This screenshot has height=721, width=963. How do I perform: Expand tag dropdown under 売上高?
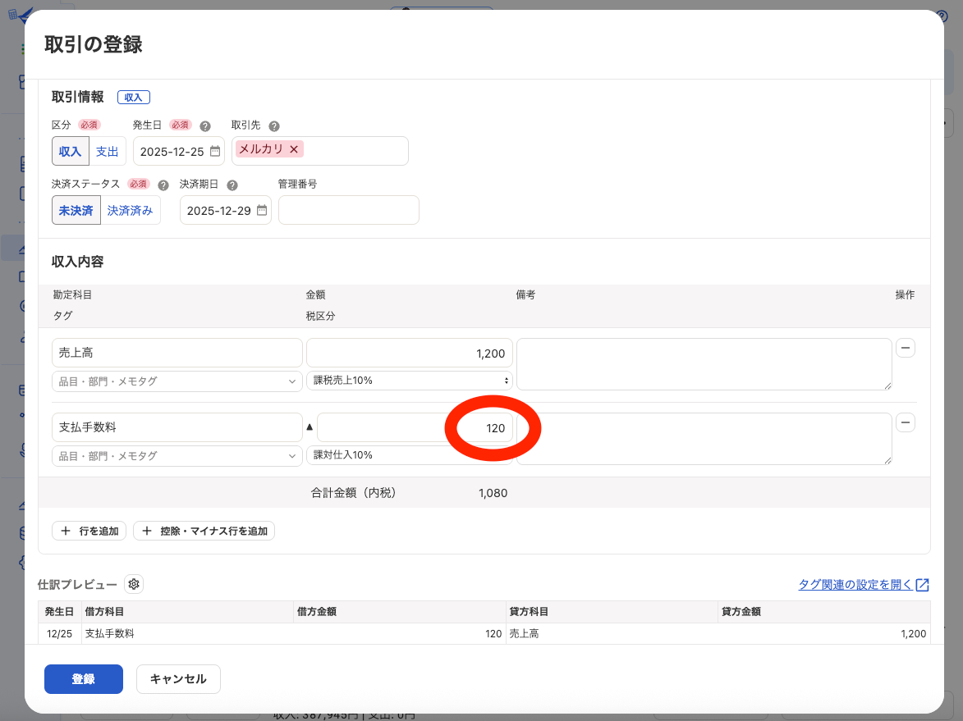click(177, 381)
